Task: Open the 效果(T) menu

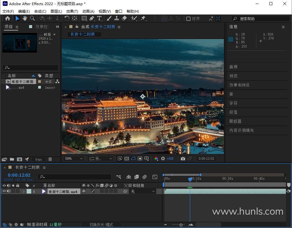Action: click(x=72, y=11)
